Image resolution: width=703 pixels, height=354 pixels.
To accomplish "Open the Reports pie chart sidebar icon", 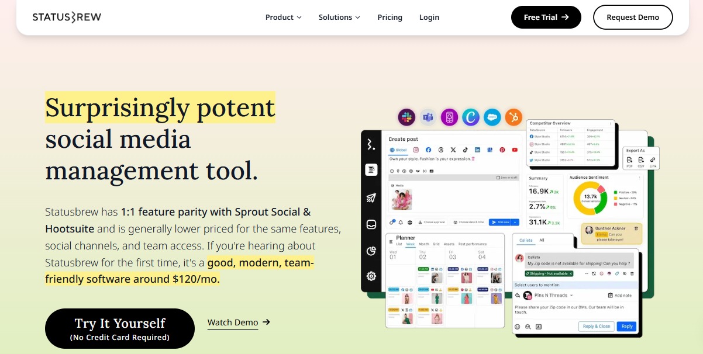I will [371, 251].
